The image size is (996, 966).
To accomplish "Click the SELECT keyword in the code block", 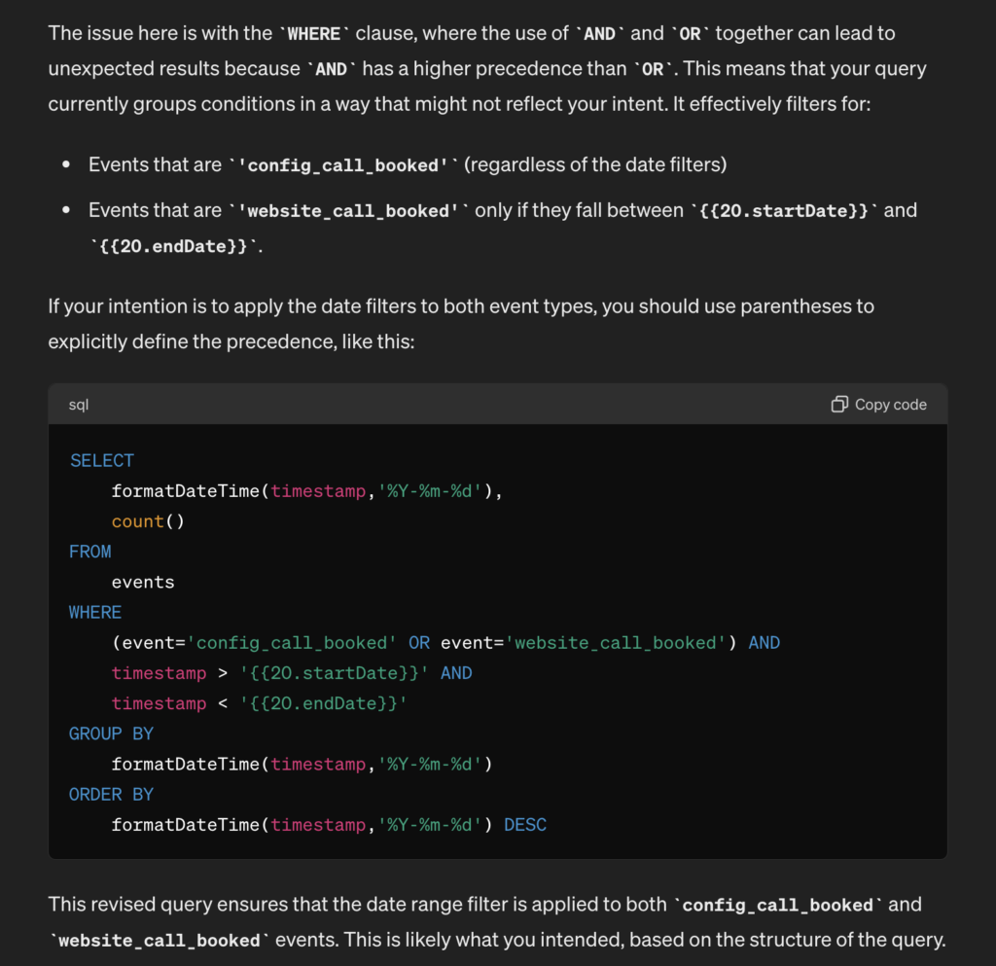I will [101, 460].
